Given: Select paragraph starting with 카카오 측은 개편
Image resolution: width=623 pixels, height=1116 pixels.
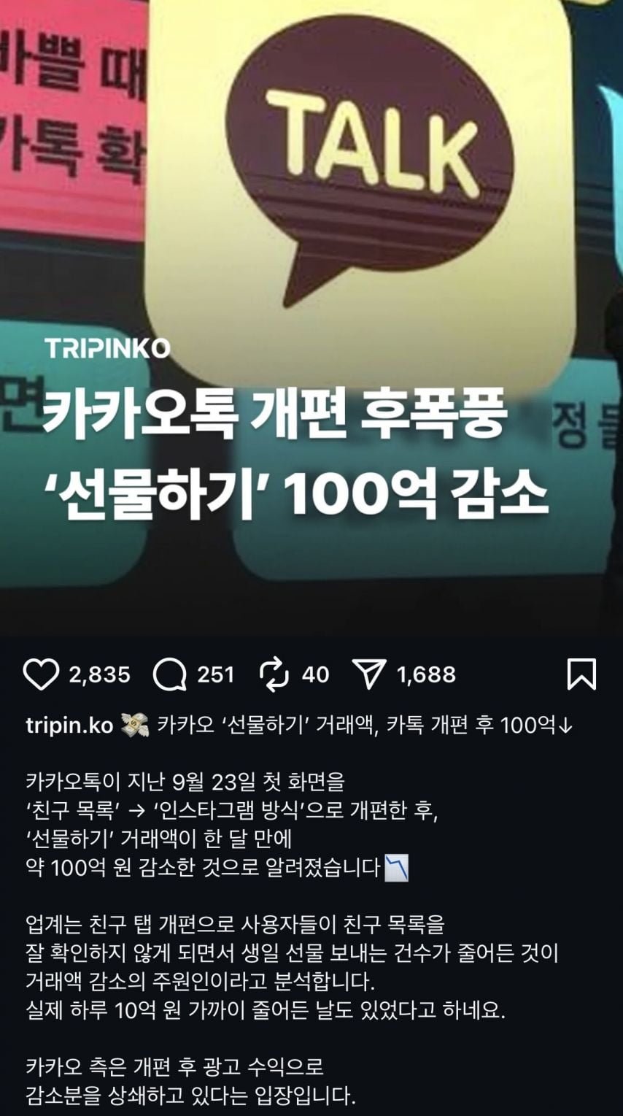Looking at the screenshot, I should click(190, 1081).
